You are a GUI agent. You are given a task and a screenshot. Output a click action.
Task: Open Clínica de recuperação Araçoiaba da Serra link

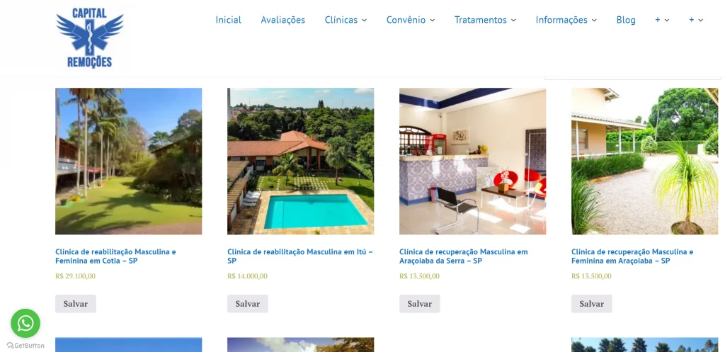click(463, 256)
